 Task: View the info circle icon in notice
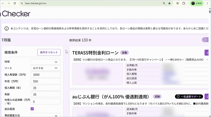click(x=6, y=29)
